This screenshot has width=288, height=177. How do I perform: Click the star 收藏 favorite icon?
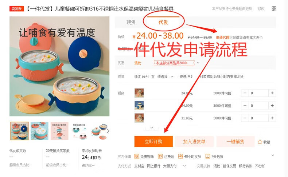[x=260, y=142]
